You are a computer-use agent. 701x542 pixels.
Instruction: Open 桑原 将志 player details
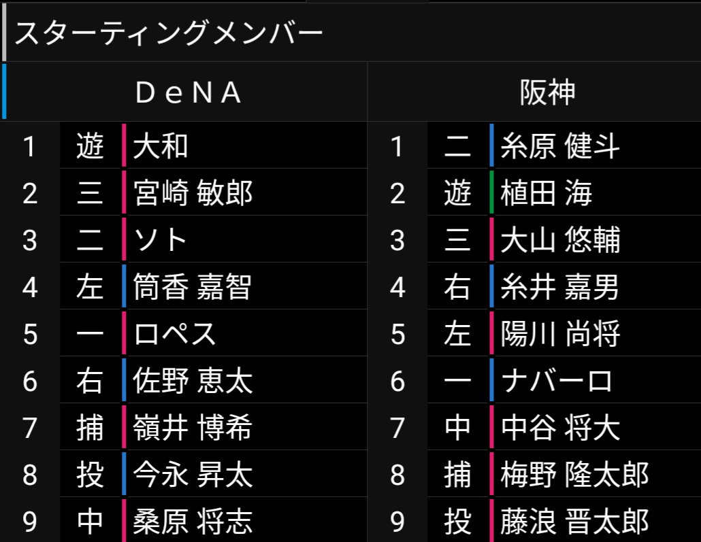click(x=193, y=522)
